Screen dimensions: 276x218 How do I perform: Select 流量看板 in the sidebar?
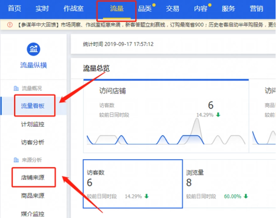click(33, 106)
